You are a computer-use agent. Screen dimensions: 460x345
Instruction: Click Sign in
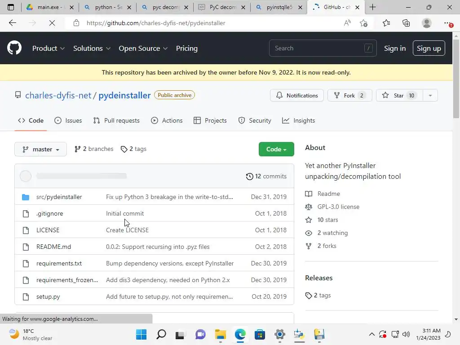394,48
